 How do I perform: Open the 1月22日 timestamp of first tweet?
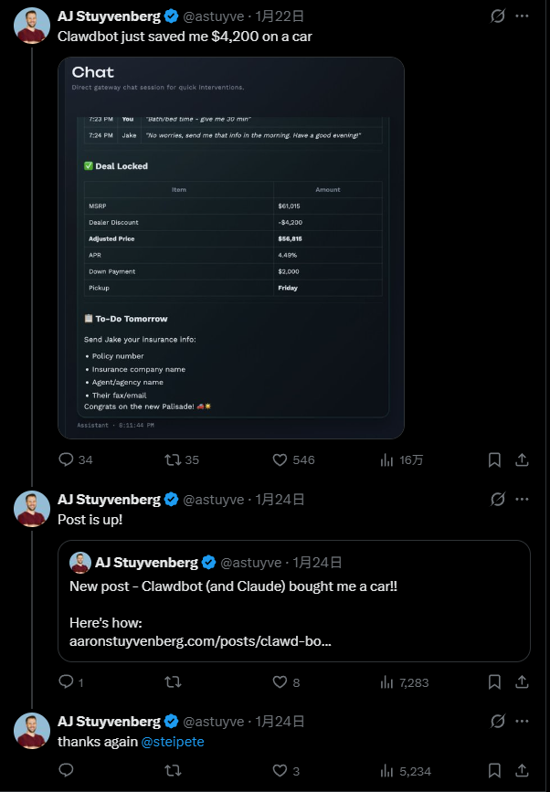[x=279, y=16]
